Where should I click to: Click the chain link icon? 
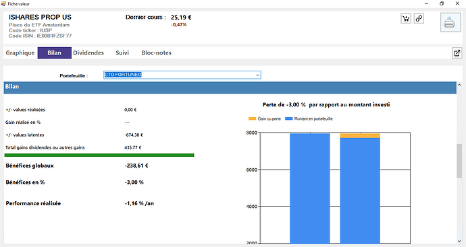[x=419, y=18]
